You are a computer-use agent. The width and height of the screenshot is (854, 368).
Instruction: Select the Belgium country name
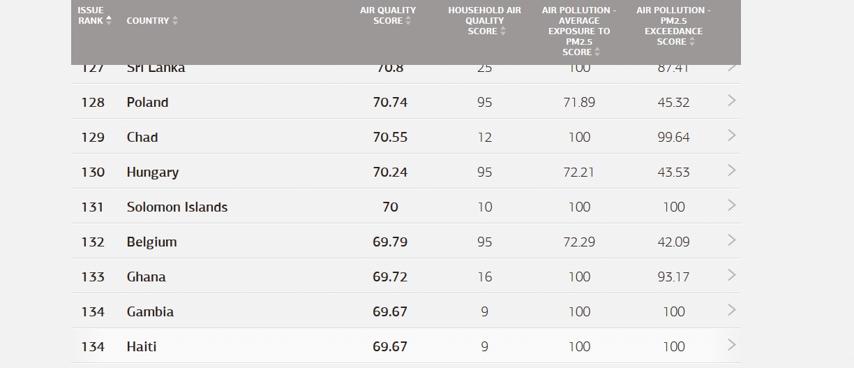(x=151, y=242)
